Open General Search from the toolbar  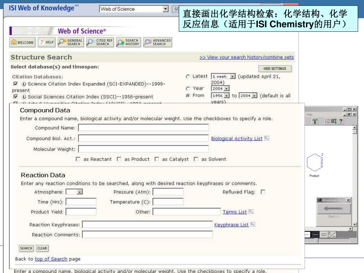[x=71, y=43]
